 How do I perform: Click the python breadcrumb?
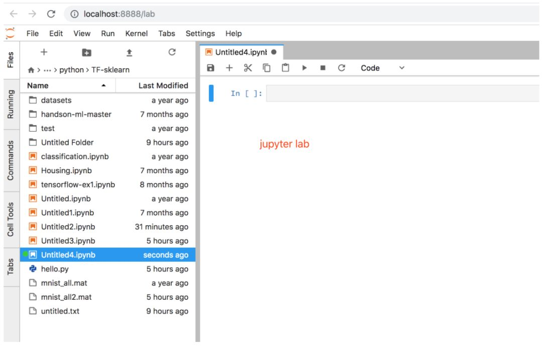click(x=72, y=70)
